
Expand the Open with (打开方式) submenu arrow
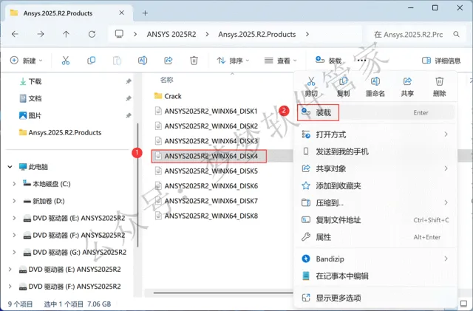click(x=446, y=134)
